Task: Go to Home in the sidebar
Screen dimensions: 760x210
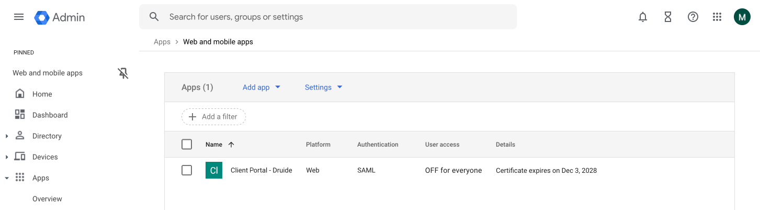Action: pyautogui.click(x=42, y=94)
